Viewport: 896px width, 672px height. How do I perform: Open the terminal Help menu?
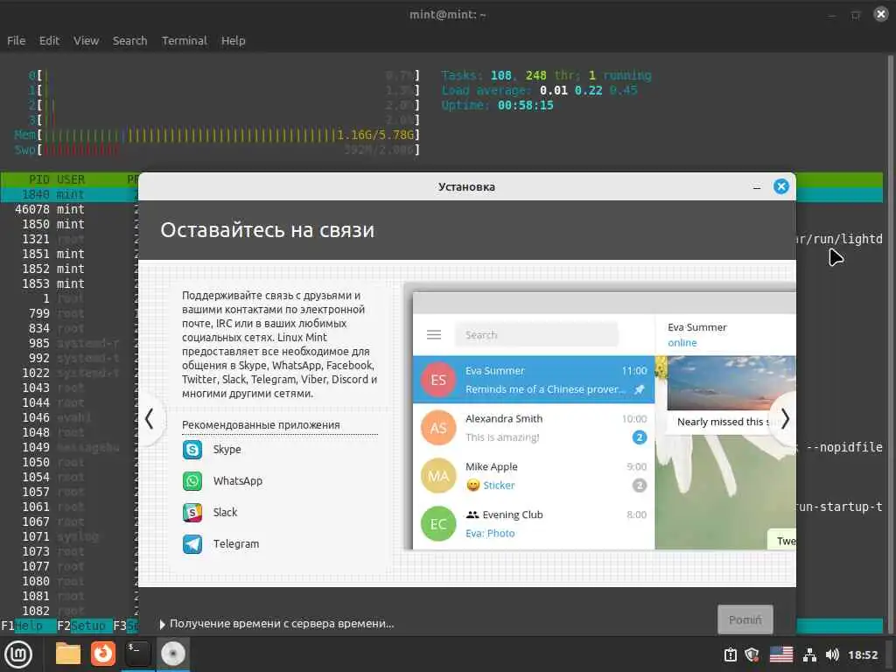pos(233,40)
